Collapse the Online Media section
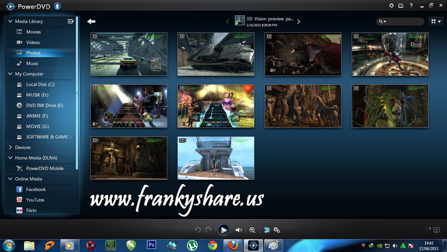 pyautogui.click(x=10, y=179)
